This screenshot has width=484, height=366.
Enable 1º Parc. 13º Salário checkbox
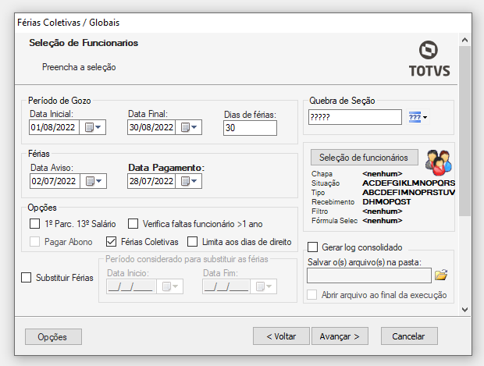pos(35,224)
